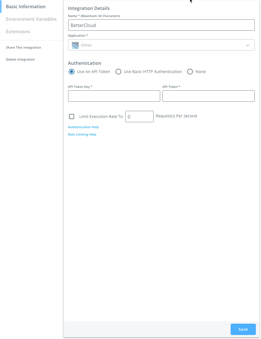Open the Authentication Help link

click(83, 127)
